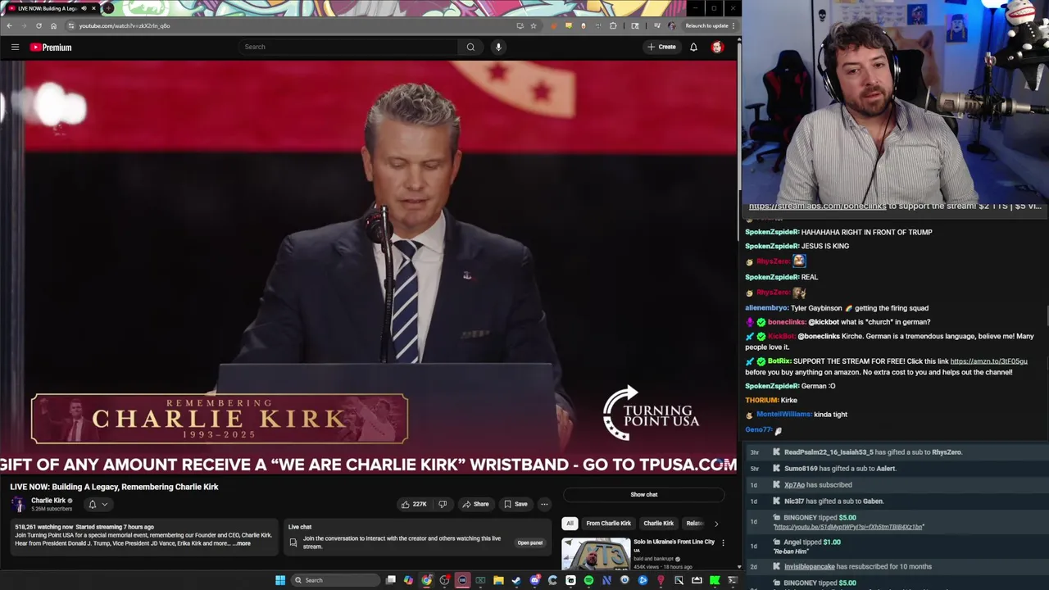Open Chrome from the taskbar

tap(426, 580)
